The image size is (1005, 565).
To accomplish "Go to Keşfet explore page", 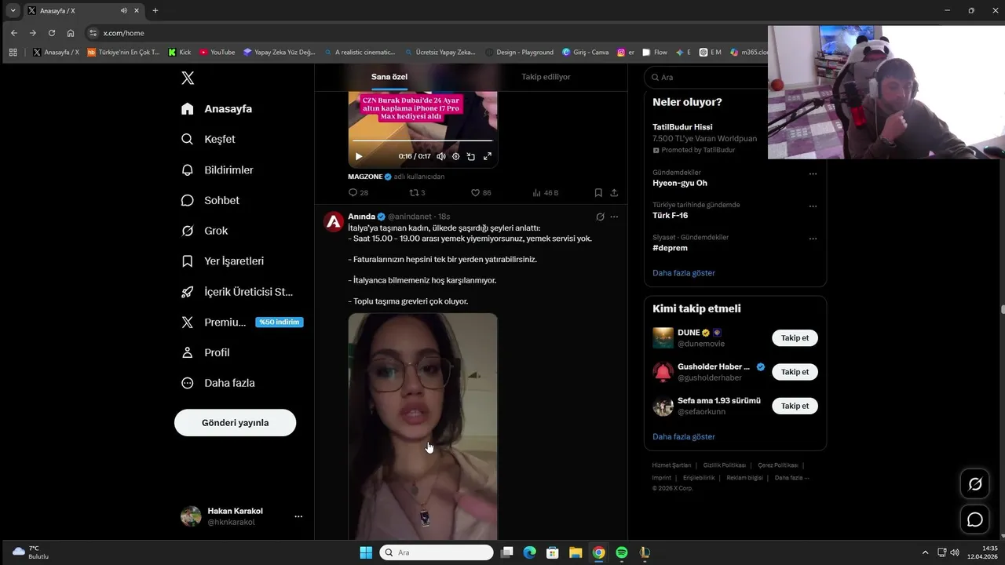I will (208, 139).
